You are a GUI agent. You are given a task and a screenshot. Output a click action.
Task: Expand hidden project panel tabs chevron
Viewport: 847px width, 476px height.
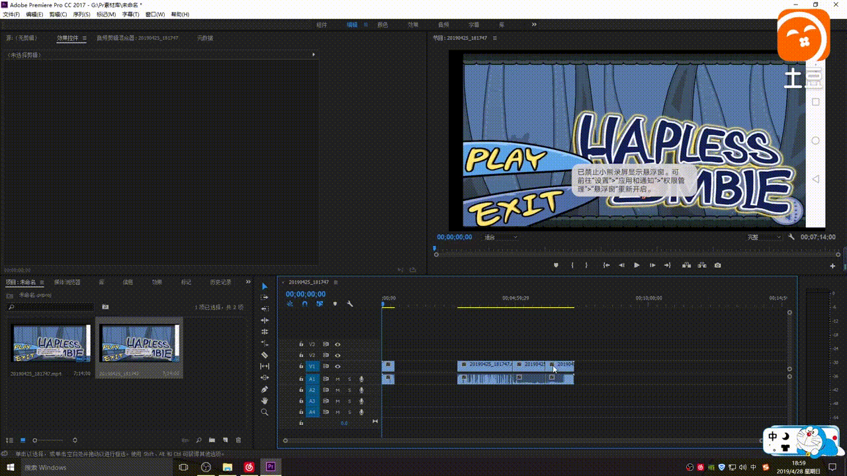click(x=248, y=282)
